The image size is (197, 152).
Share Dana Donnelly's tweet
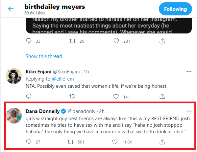click(162, 142)
